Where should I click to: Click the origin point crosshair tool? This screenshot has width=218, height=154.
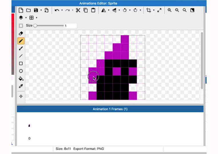21,96
